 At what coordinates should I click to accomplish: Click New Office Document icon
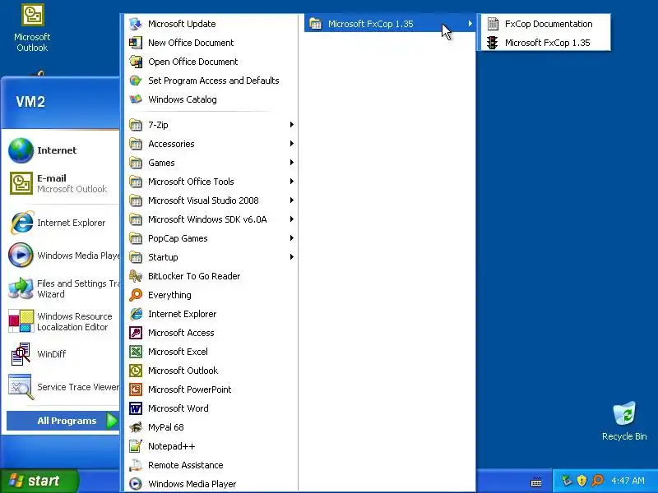[x=136, y=43]
